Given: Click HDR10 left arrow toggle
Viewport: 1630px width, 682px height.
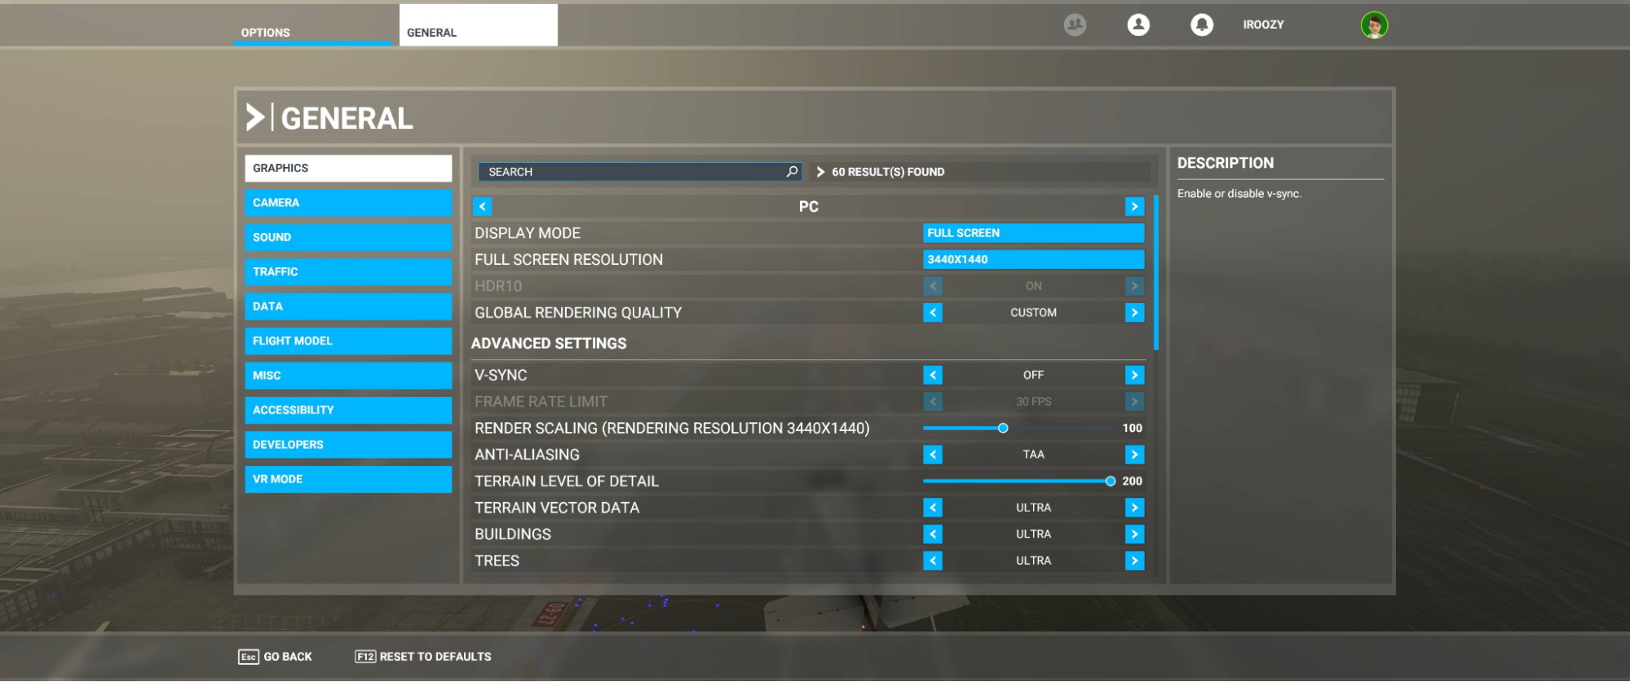Looking at the screenshot, I should (933, 286).
